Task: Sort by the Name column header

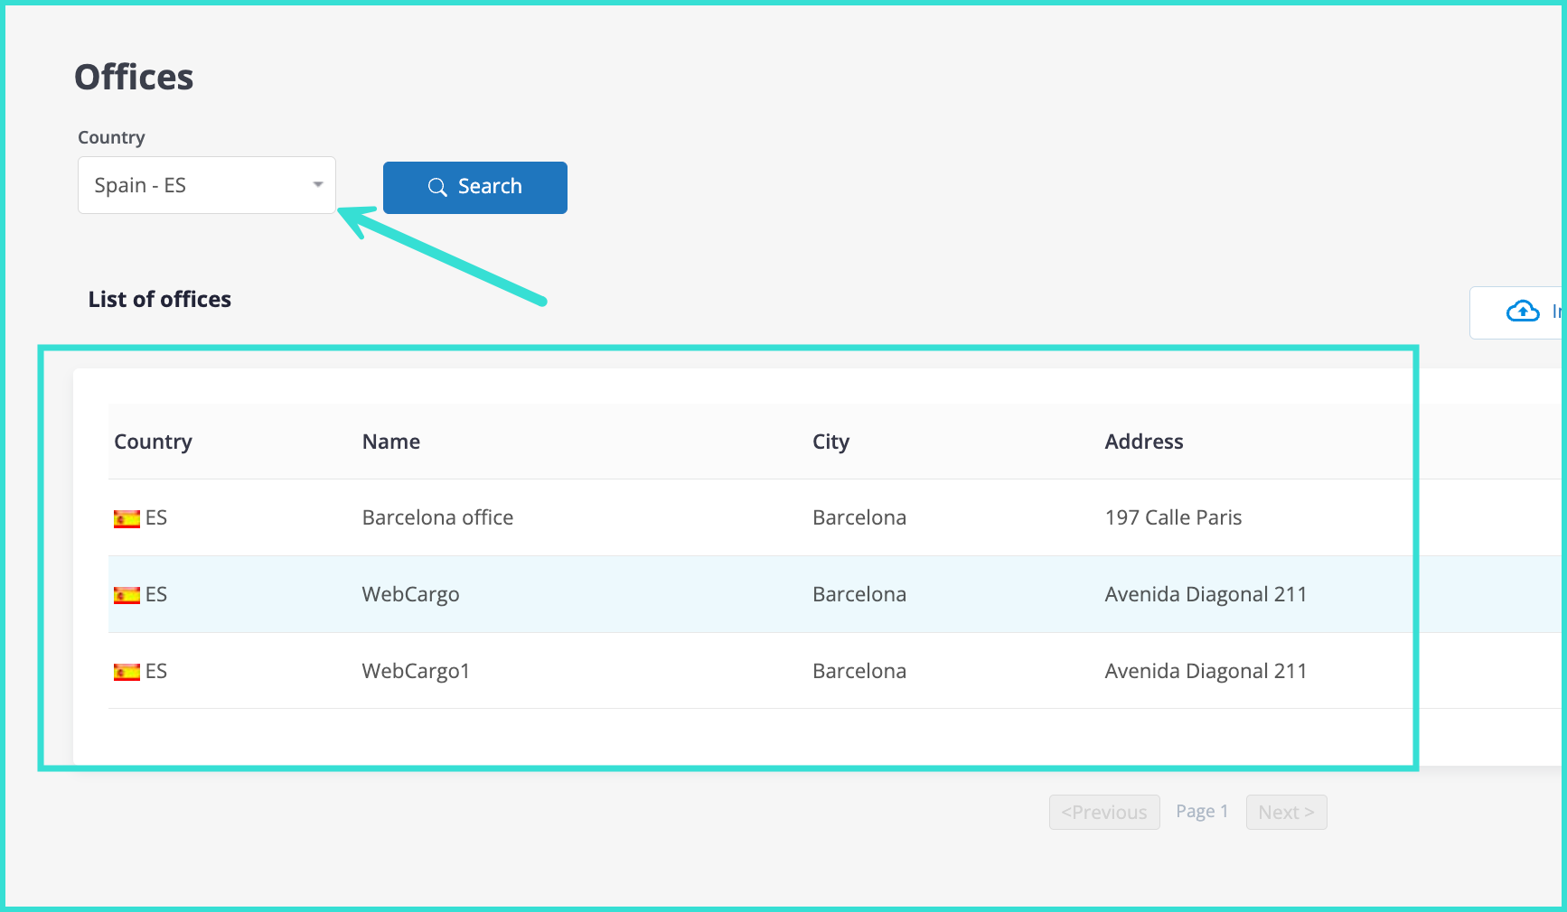Action: click(x=390, y=442)
